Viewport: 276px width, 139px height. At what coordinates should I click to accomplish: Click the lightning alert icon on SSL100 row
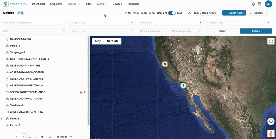84,92
